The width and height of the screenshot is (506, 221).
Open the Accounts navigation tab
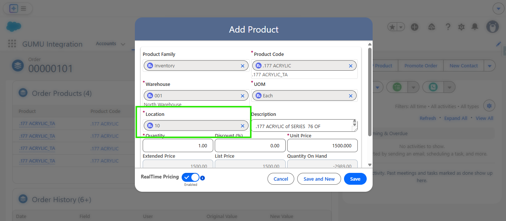[x=106, y=44]
